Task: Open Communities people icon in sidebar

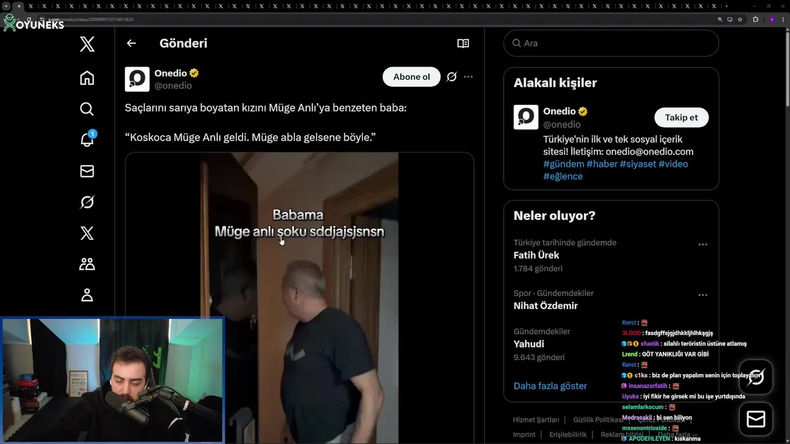Action: [87, 264]
